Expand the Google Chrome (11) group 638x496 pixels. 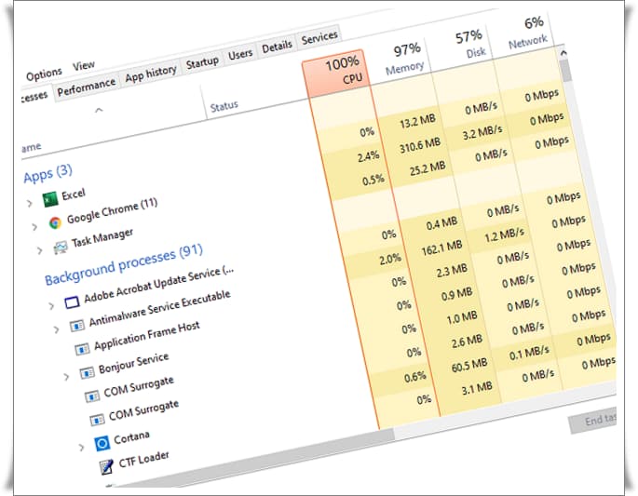34,226
